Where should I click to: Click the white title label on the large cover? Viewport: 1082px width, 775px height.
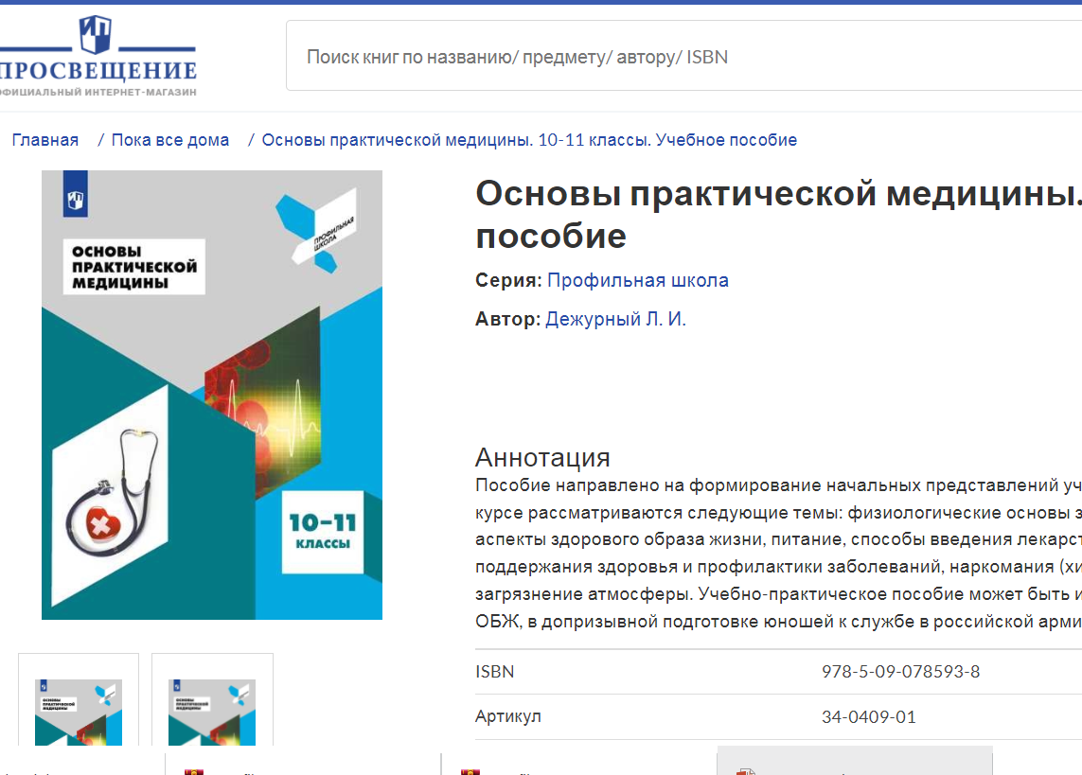(x=133, y=267)
